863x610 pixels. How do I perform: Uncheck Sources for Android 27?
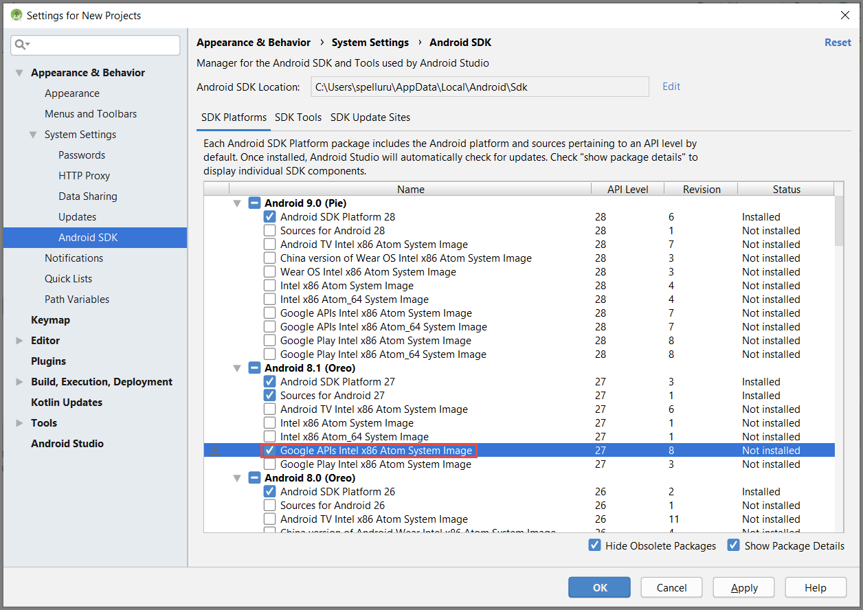pyautogui.click(x=270, y=395)
